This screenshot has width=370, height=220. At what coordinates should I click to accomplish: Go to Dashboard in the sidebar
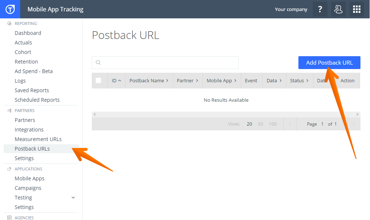pyautogui.click(x=28, y=33)
